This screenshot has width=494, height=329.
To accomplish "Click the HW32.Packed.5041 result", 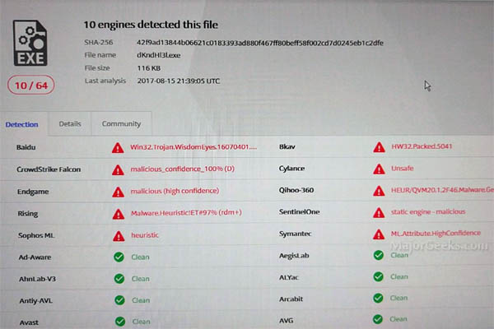I will tap(422, 146).
